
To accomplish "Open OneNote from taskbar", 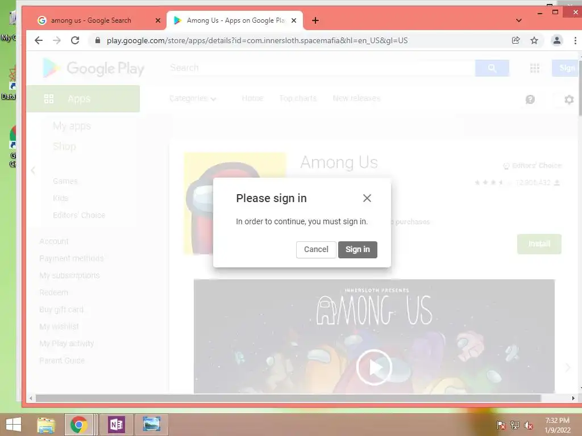I will (116, 425).
